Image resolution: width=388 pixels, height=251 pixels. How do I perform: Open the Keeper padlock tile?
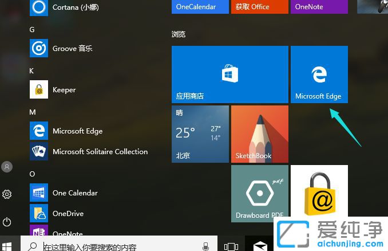(x=319, y=191)
